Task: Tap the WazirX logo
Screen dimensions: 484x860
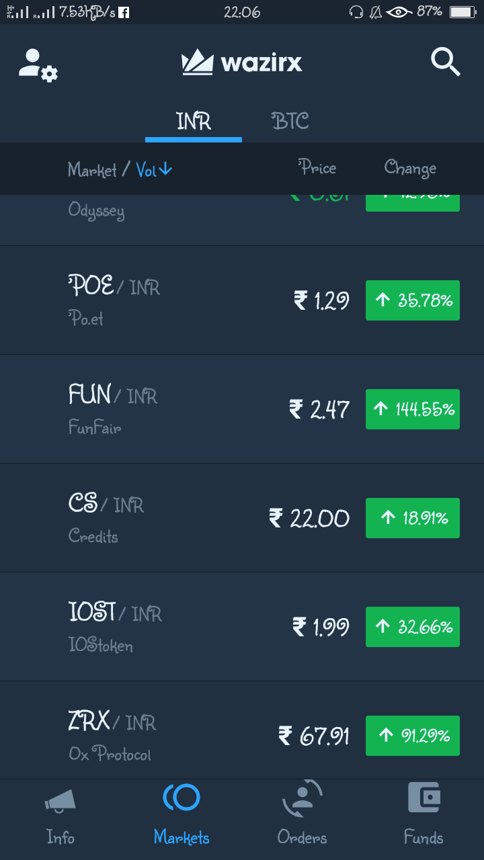Action: pos(242,63)
